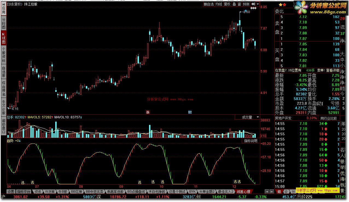This screenshot has height=202, width=349.
Task: Select the W决策 indicator tab
Action: click(50, 192)
